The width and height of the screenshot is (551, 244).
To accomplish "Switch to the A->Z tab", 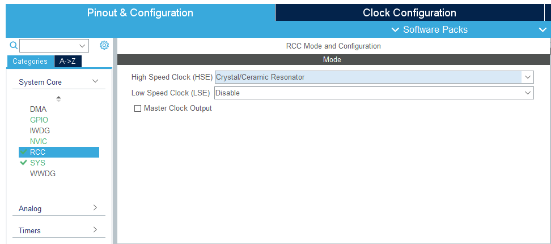I will tap(68, 61).
